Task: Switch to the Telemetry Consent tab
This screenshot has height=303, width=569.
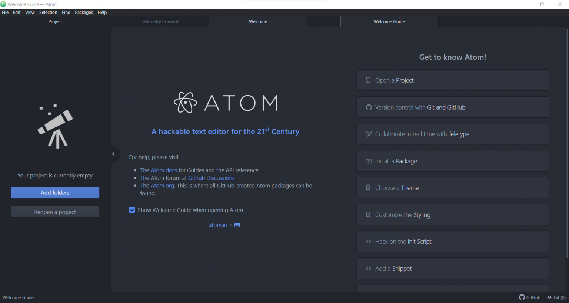Action: [x=160, y=21]
